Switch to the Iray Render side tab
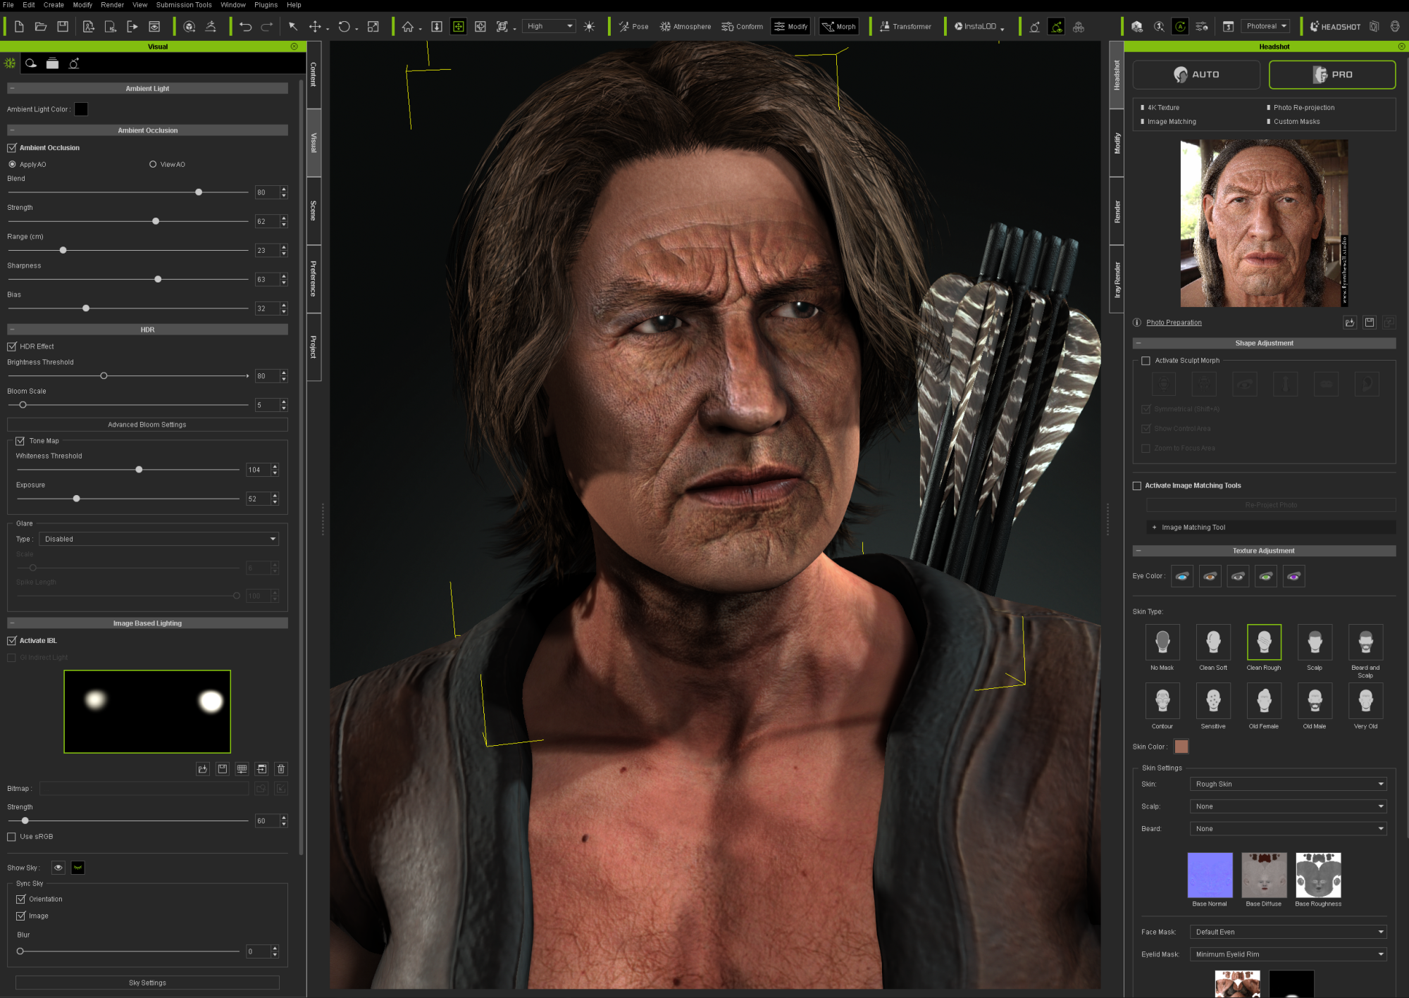The height and width of the screenshot is (998, 1409). pos(1117,280)
